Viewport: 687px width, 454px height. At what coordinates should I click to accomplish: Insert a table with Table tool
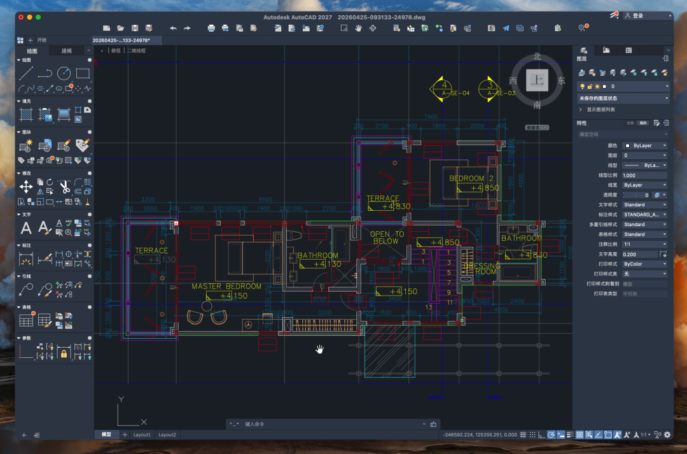(x=26, y=321)
